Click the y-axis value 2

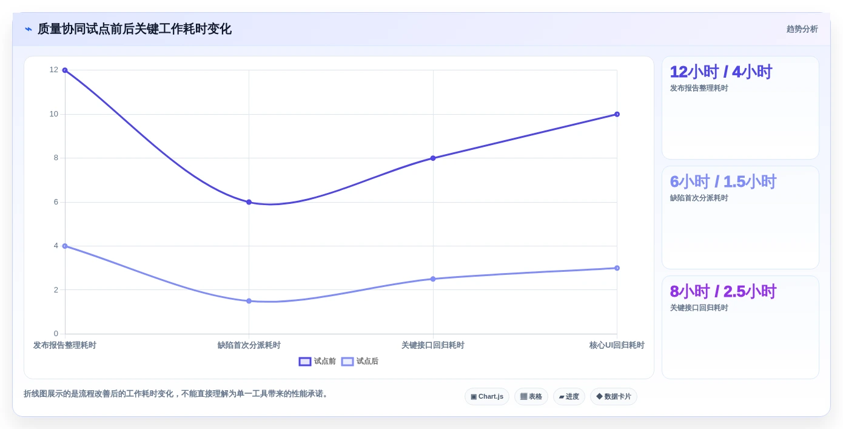click(56, 290)
